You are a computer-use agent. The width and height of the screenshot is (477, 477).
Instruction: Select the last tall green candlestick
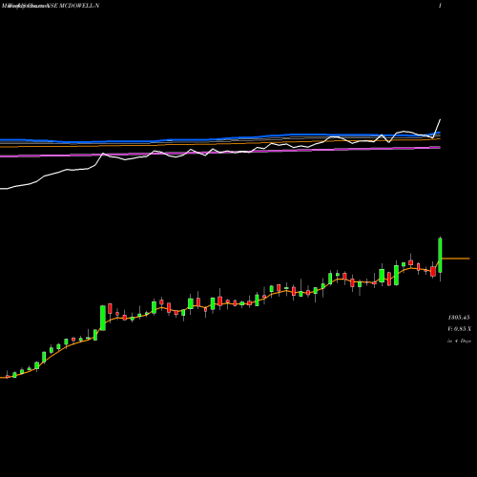click(441, 256)
